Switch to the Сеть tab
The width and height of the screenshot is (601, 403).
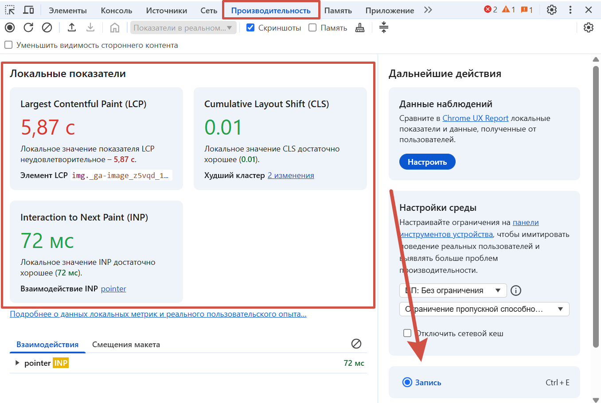[208, 10]
